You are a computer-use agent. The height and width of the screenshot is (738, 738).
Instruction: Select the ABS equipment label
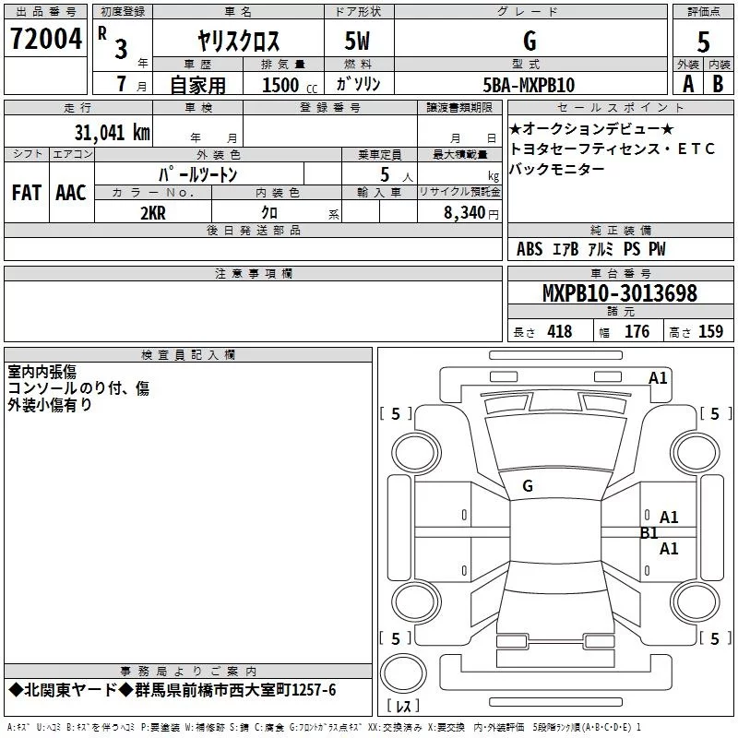pyautogui.click(x=530, y=249)
